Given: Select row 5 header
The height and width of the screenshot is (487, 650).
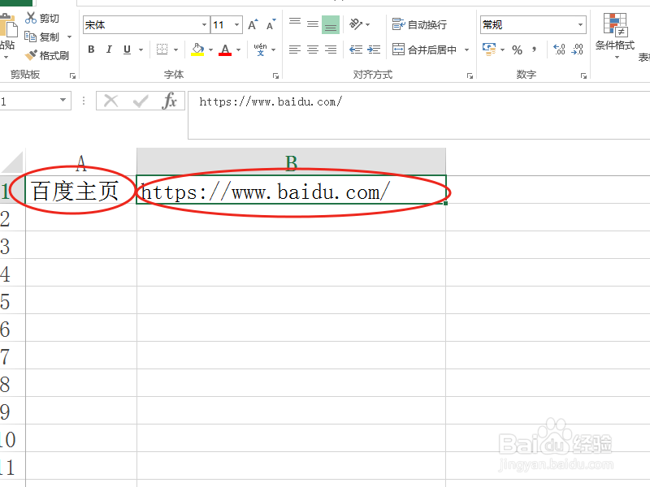Looking at the screenshot, I should [12, 300].
